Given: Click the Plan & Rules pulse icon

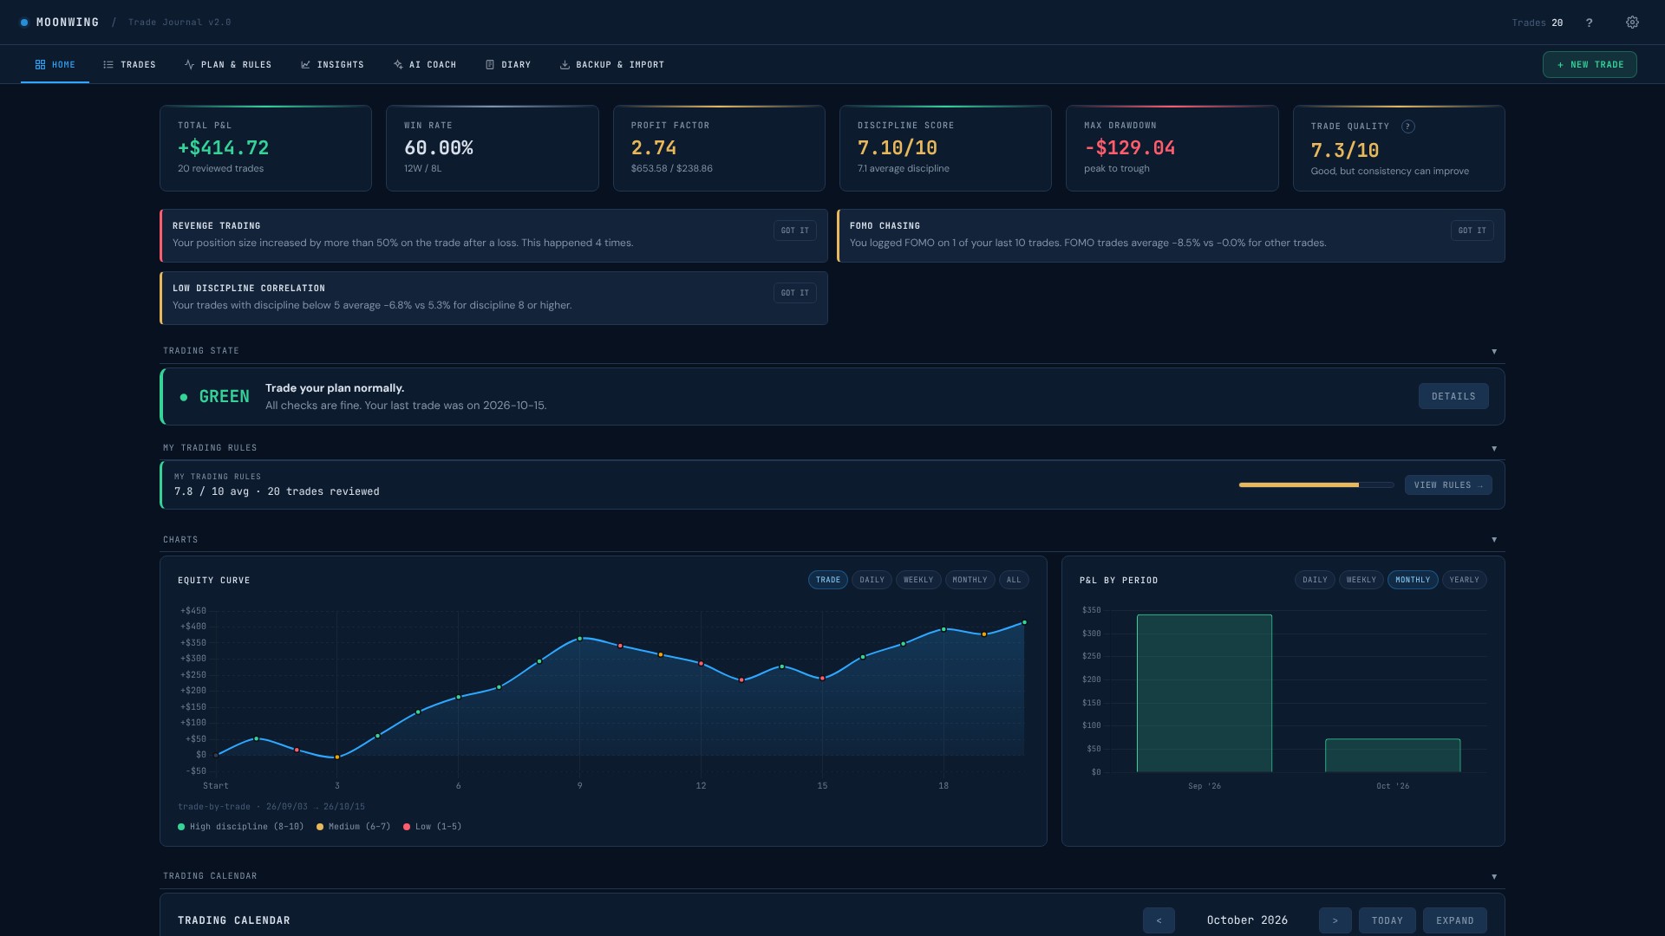Looking at the screenshot, I should [189, 65].
